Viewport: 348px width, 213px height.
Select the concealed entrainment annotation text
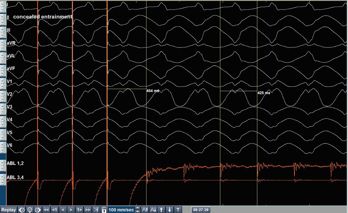43,17
